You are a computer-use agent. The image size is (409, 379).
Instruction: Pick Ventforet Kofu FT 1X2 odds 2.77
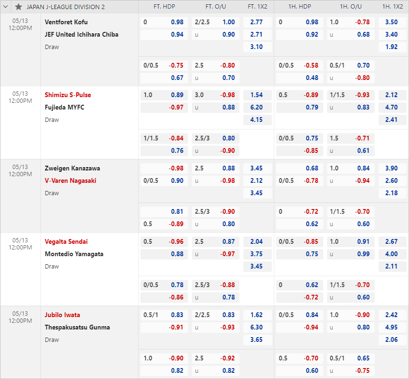(x=258, y=22)
